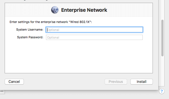Click the "System Password:" label
Screen dimensions: 169x99
tap(30, 37)
